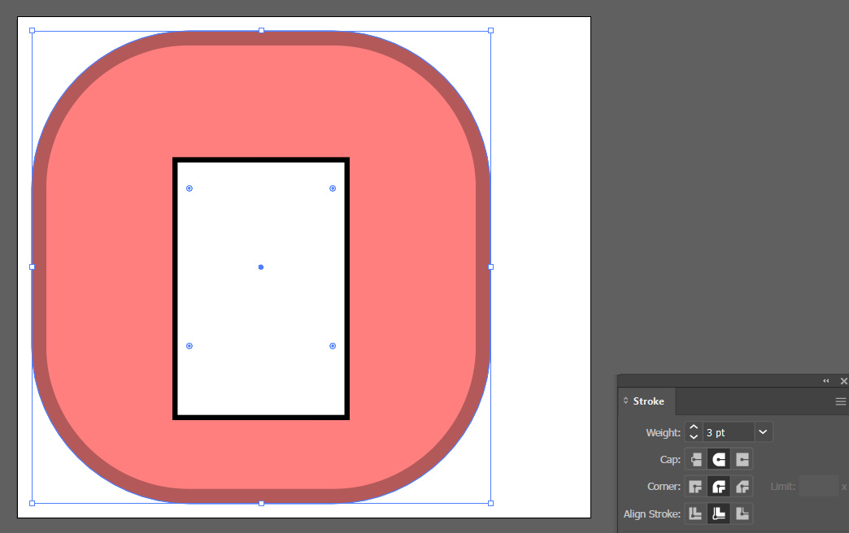Viewport: 849px width, 533px height.
Task: Increase stroke weight with up arrow
Action: pyautogui.click(x=694, y=427)
